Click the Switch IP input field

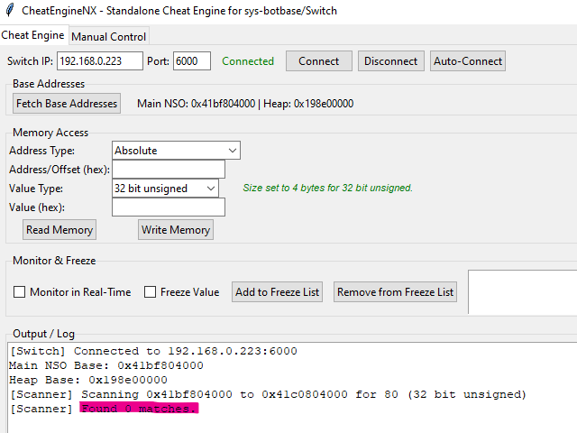(x=100, y=61)
